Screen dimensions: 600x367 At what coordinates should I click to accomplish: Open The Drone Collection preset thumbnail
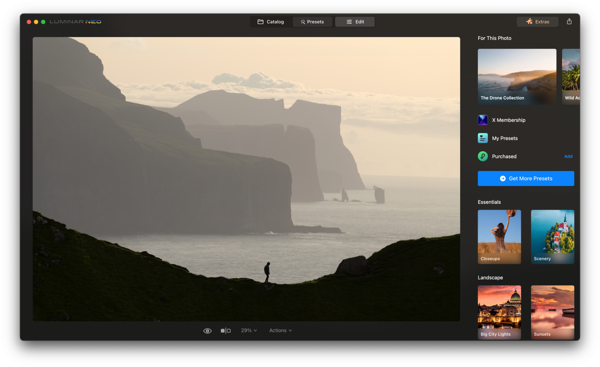[x=516, y=76]
